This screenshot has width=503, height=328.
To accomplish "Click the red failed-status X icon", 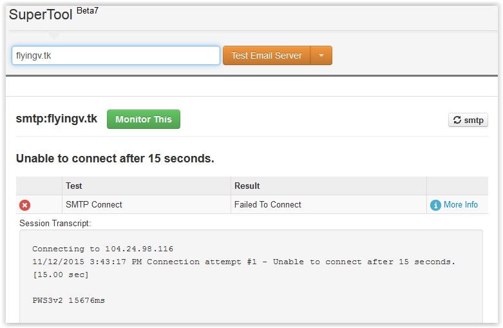I will click(x=24, y=205).
